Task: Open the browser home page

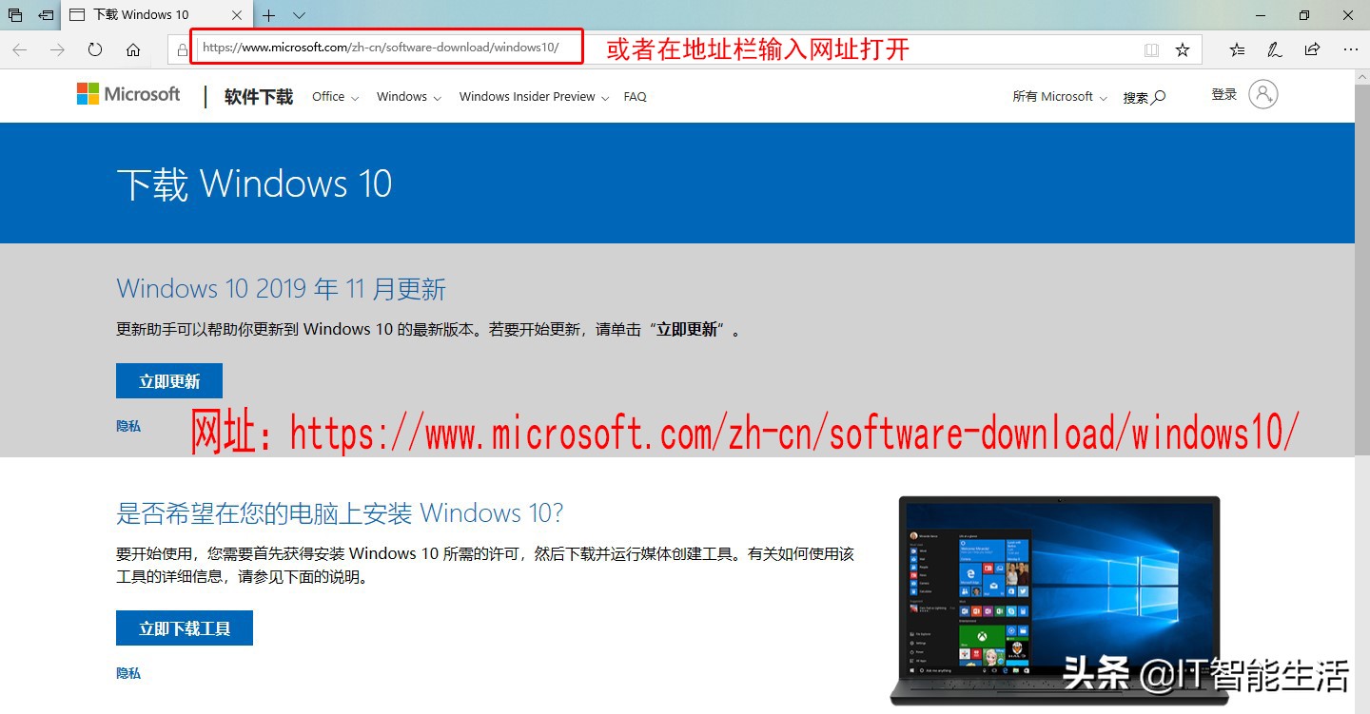Action: [x=133, y=49]
